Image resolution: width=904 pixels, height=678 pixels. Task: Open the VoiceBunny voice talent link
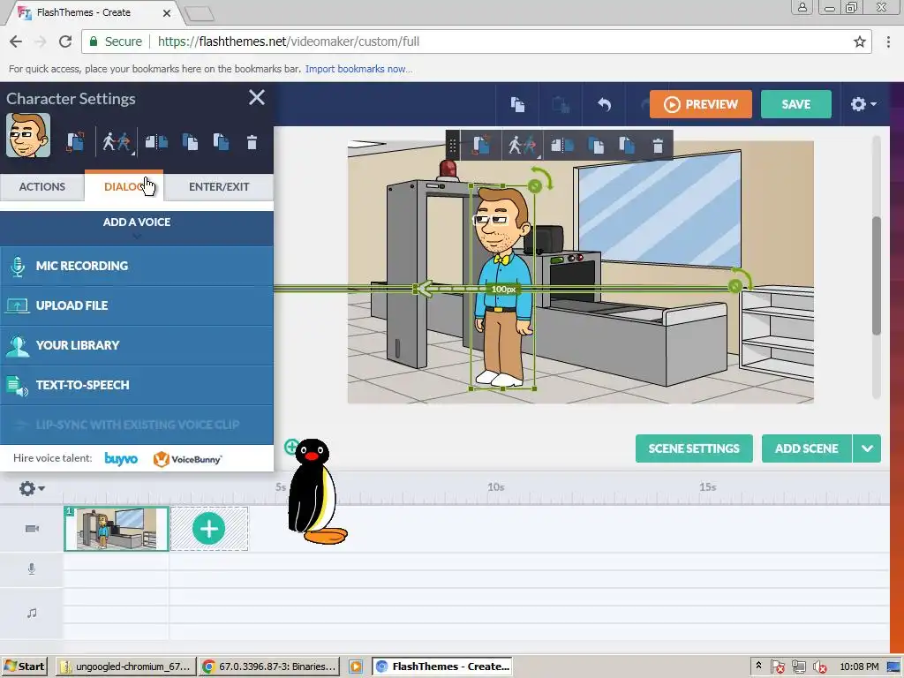pyautogui.click(x=187, y=459)
